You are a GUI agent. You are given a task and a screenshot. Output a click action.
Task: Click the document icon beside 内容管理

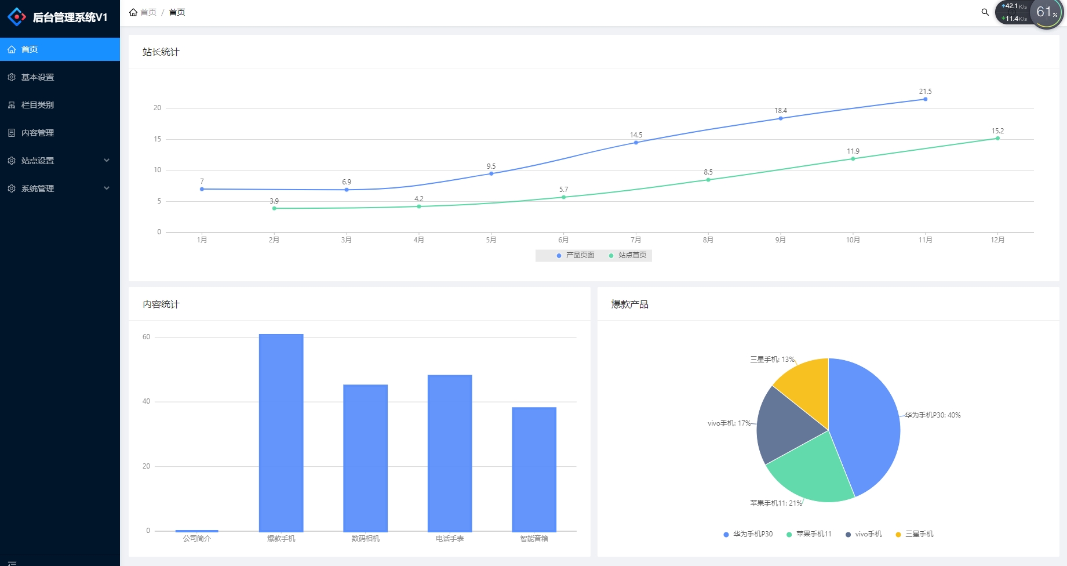[x=12, y=133]
